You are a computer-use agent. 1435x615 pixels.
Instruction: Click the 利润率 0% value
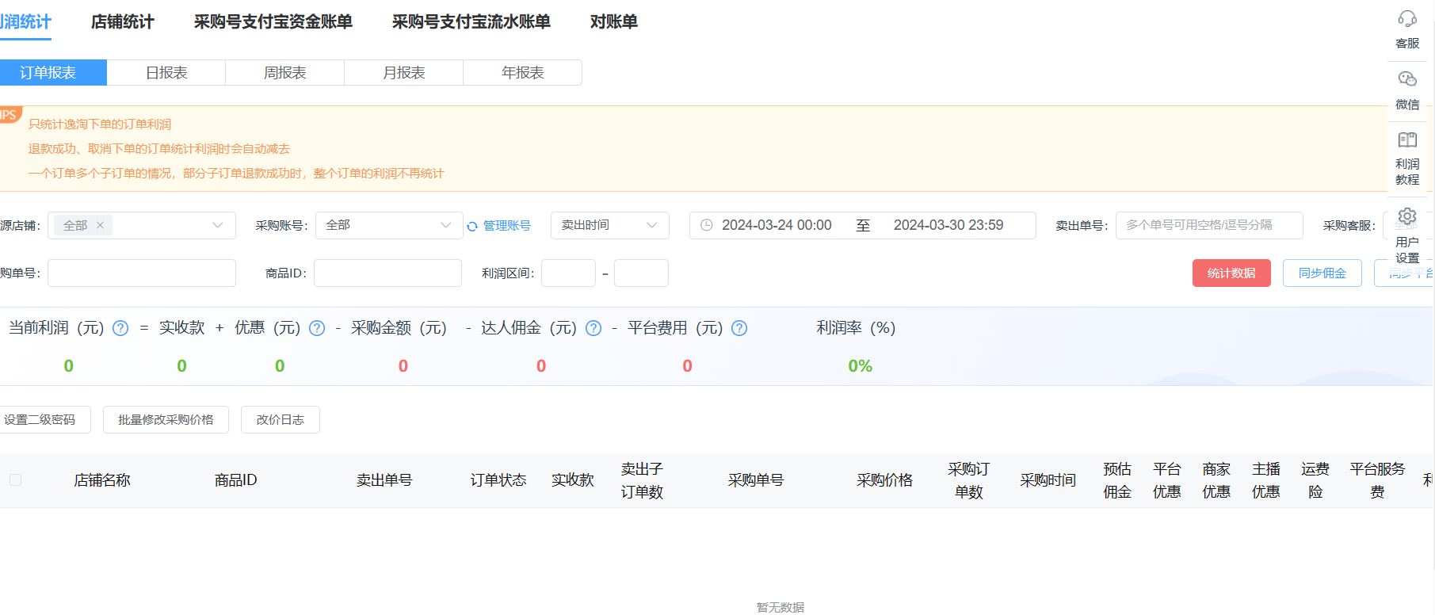860,366
